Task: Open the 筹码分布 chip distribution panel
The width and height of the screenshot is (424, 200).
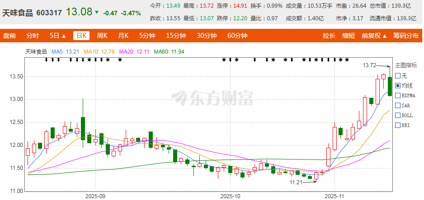Action: [x=405, y=36]
